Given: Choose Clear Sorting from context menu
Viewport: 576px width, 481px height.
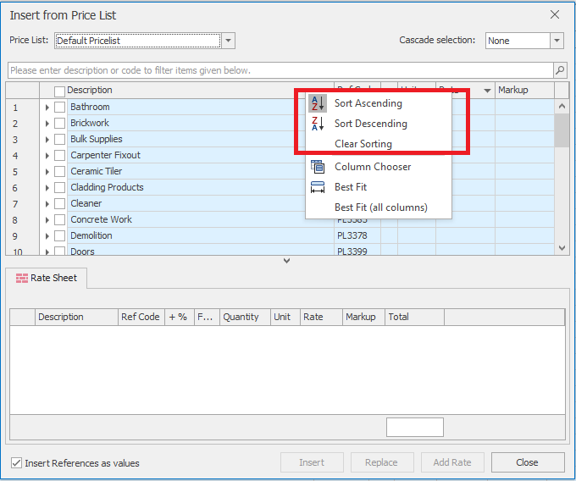Looking at the screenshot, I should [x=363, y=144].
